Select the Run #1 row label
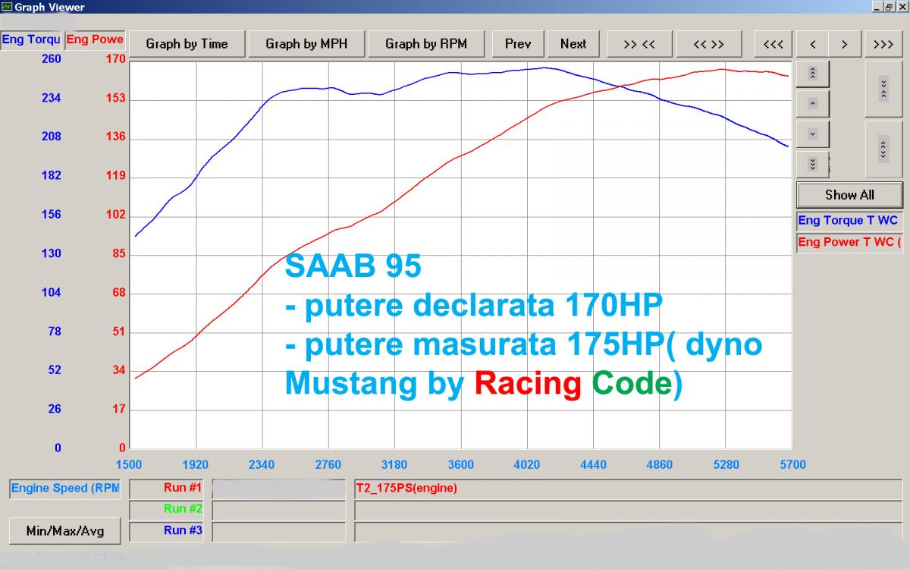910x569 pixels. click(167, 489)
